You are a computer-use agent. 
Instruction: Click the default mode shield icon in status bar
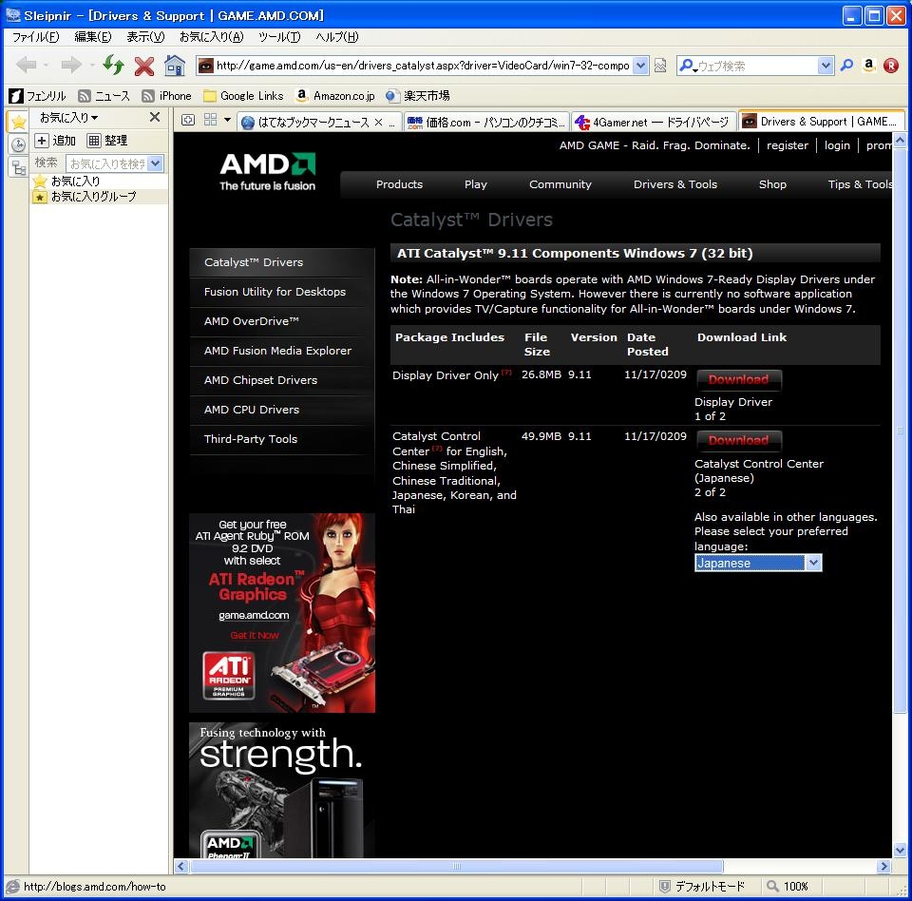pos(664,886)
